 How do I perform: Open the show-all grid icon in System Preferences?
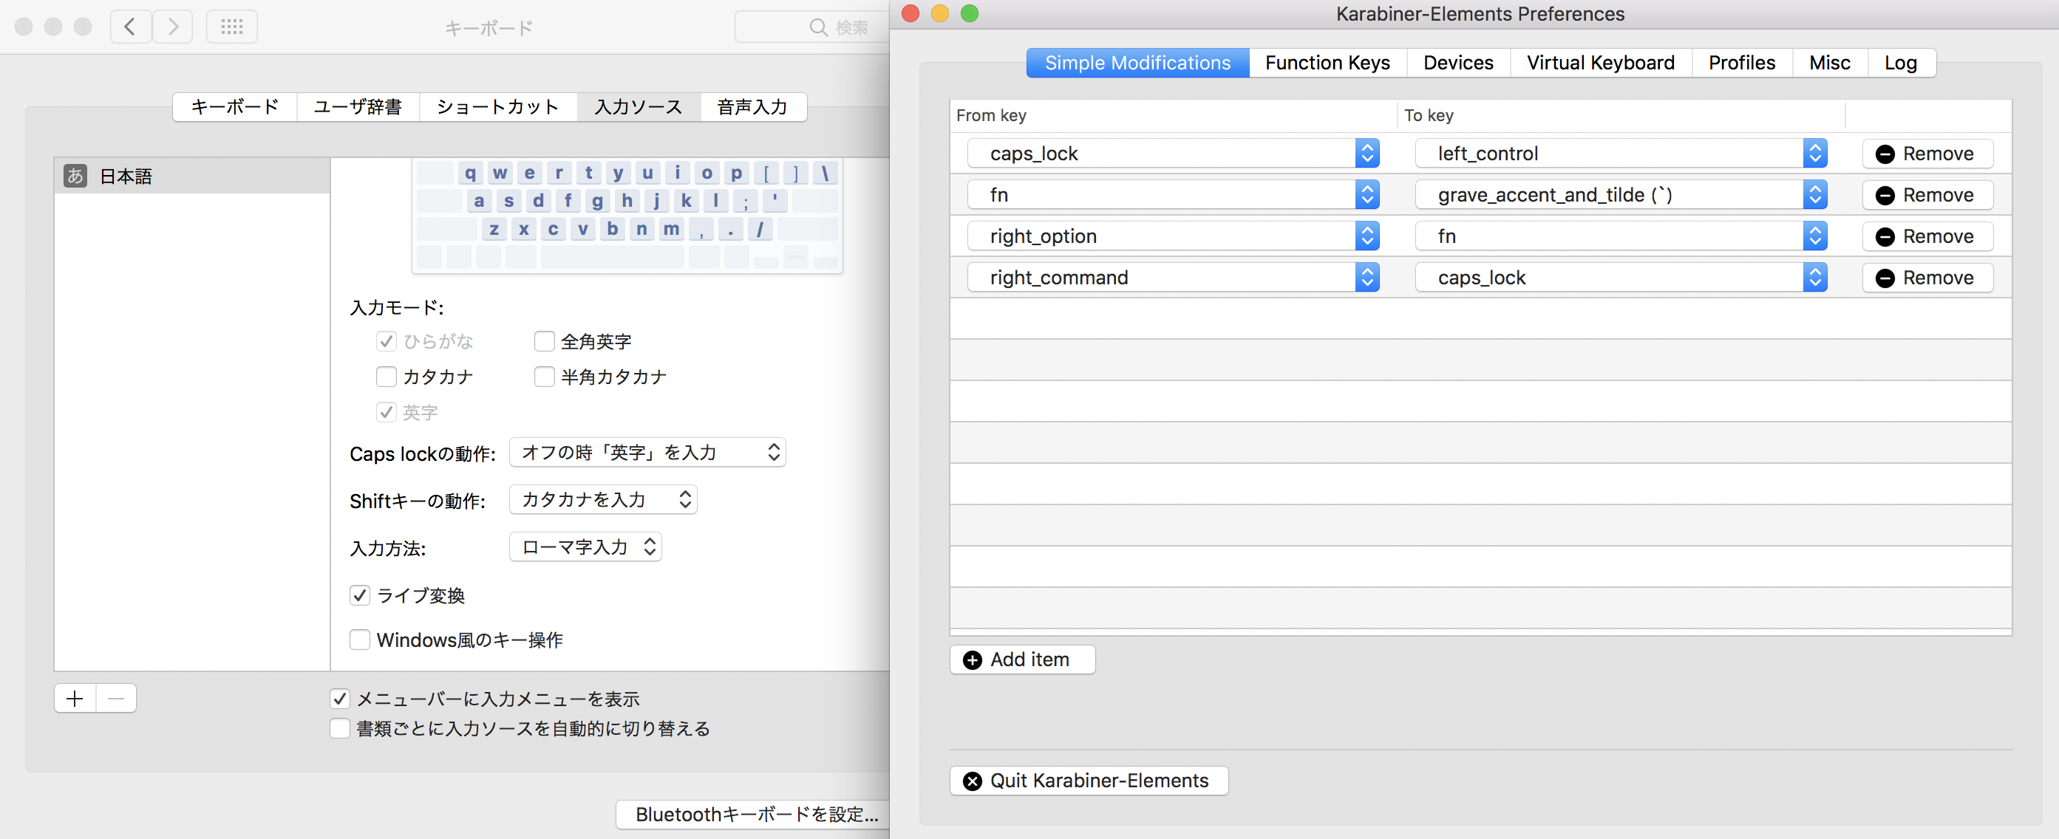232,27
